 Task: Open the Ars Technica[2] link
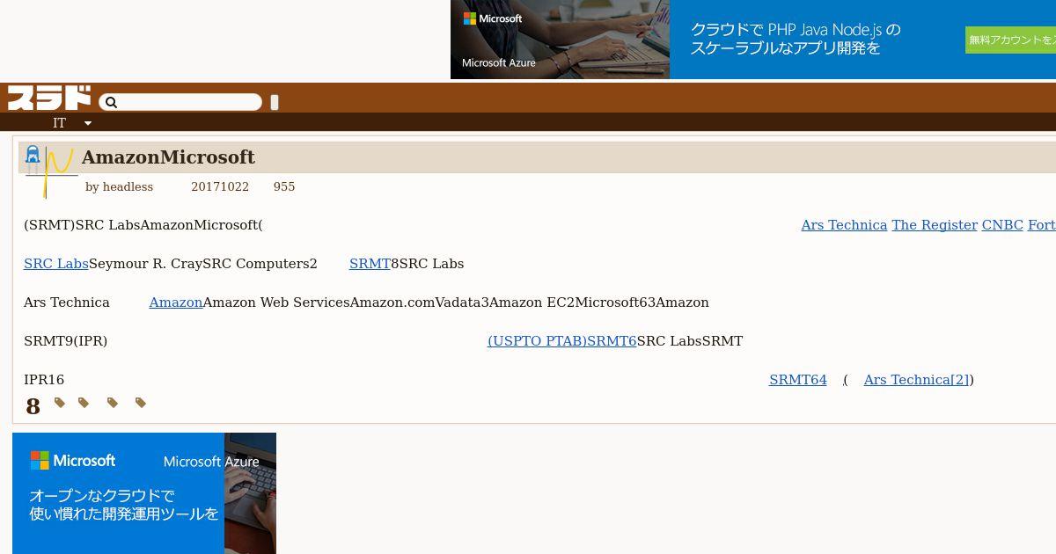point(916,380)
